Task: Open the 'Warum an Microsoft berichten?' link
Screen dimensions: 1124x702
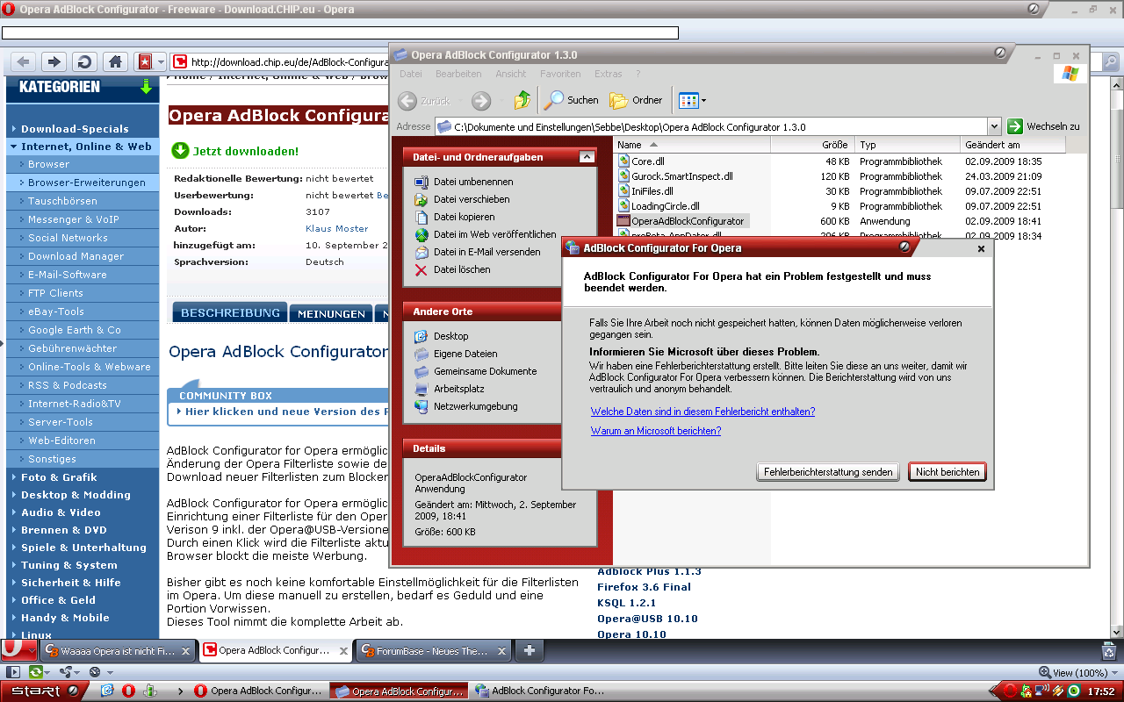Action: [656, 431]
